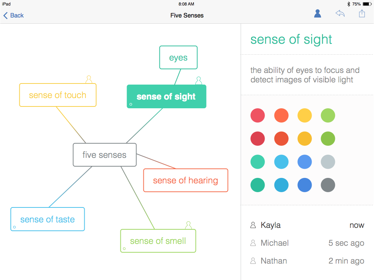This screenshot has height=280, width=374.
Task: Pick the light sky blue color swatch
Action: 281,162
